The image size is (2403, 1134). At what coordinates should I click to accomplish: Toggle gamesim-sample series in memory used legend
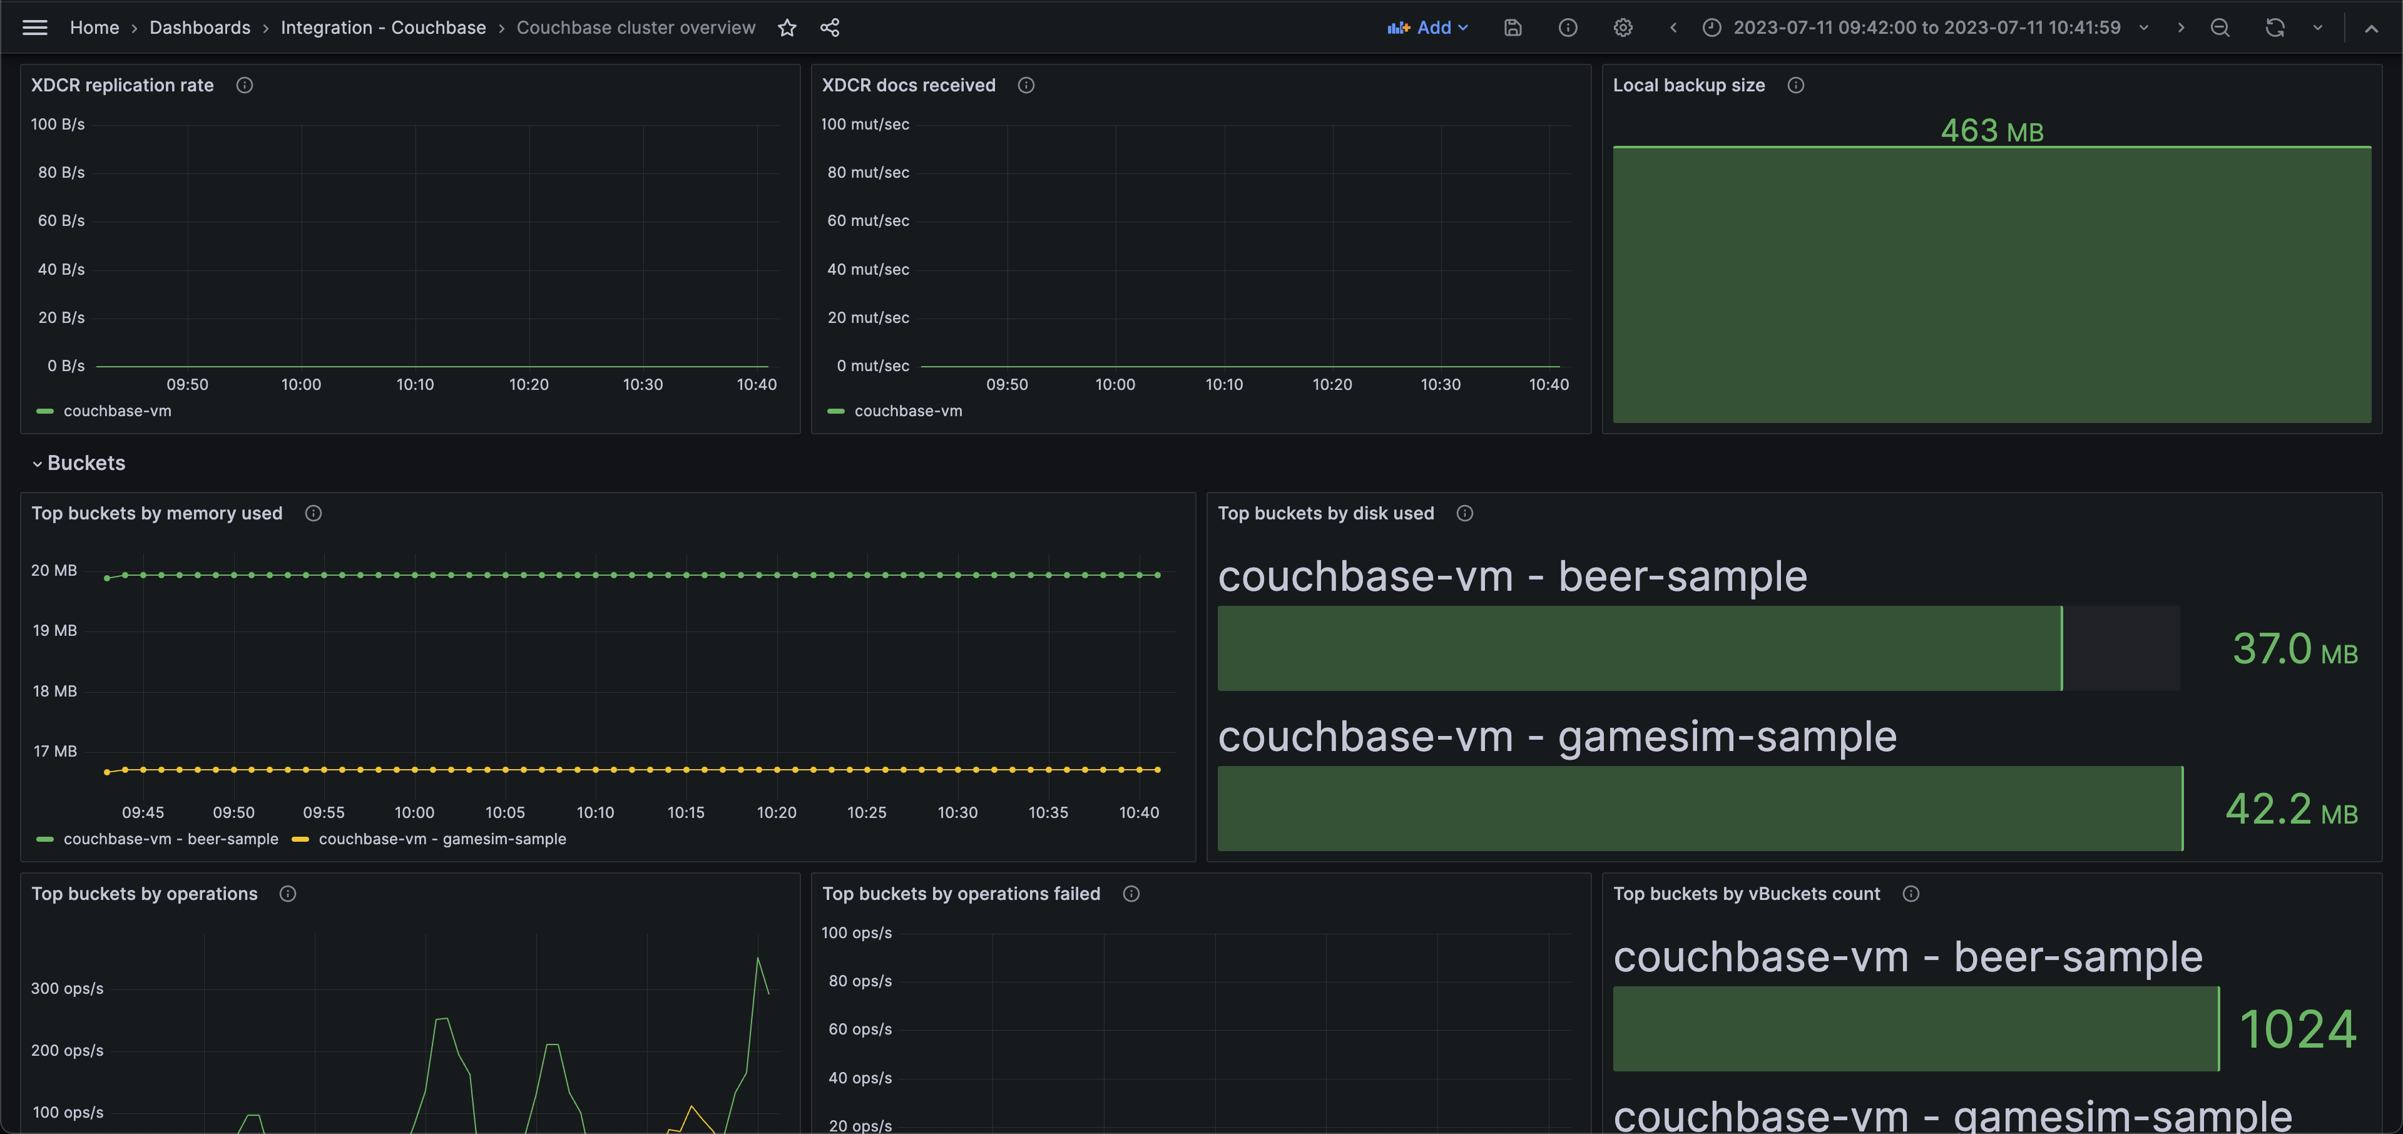click(x=441, y=839)
